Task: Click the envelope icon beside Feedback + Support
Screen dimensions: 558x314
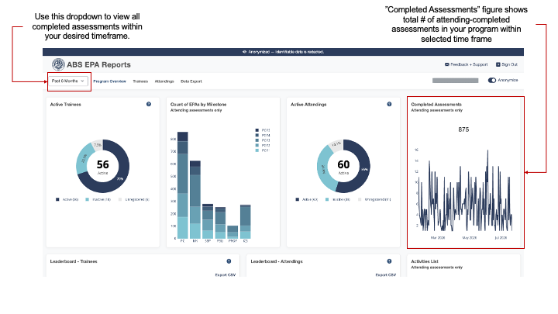Action: [x=446, y=64]
